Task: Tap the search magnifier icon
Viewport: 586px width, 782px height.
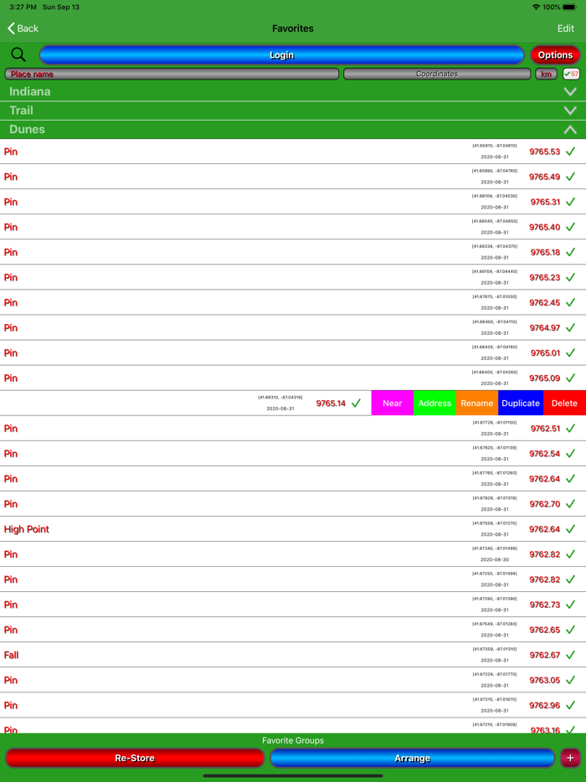Action: point(18,54)
